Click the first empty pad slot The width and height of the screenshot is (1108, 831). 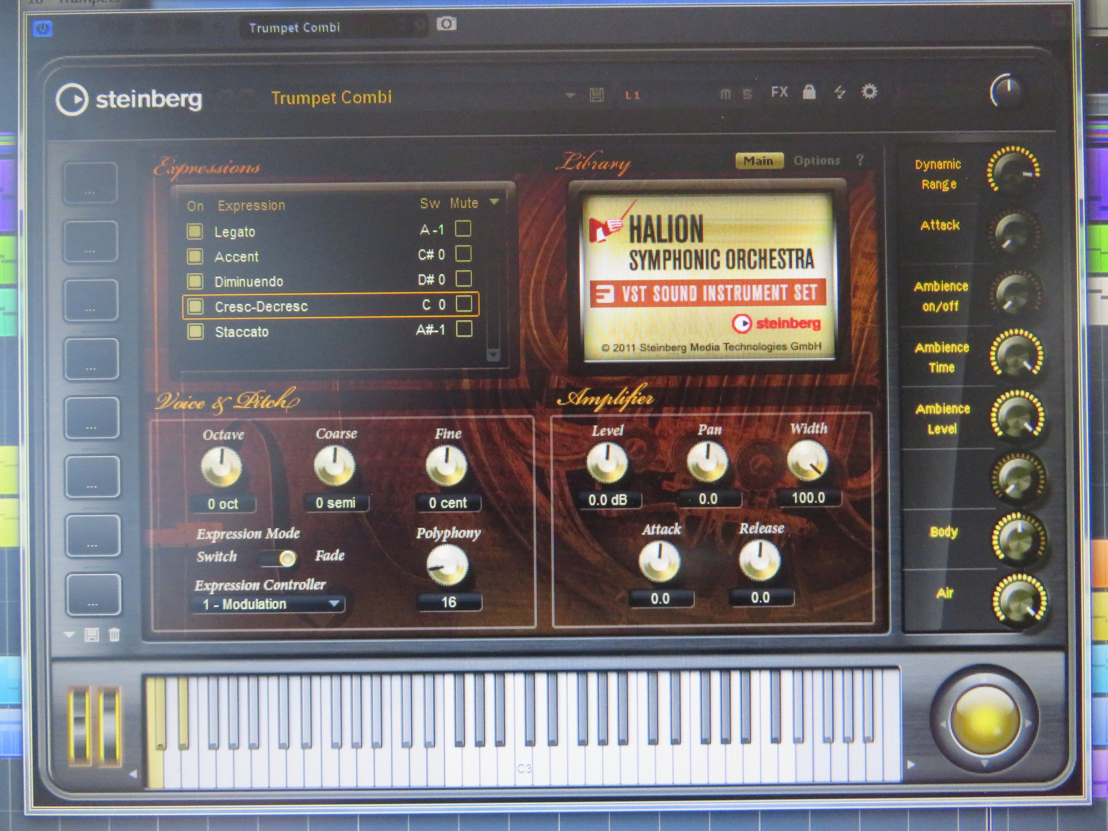[x=90, y=182]
